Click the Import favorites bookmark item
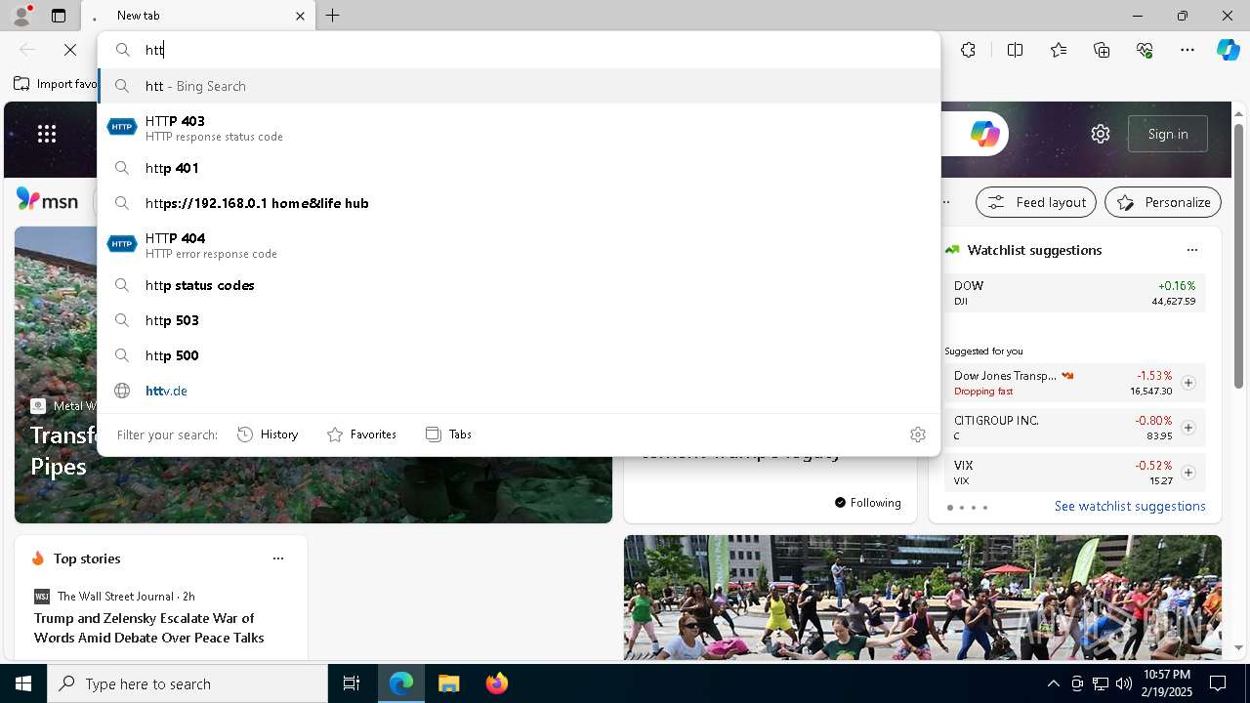The height and width of the screenshot is (703, 1250). coord(55,84)
